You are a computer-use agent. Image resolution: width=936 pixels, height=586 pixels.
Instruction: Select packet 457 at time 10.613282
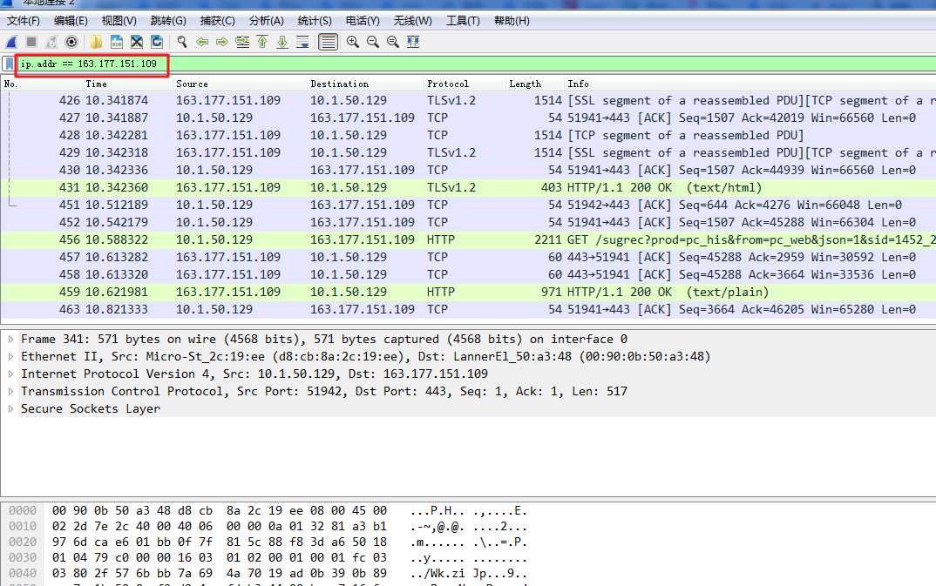pos(468,257)
